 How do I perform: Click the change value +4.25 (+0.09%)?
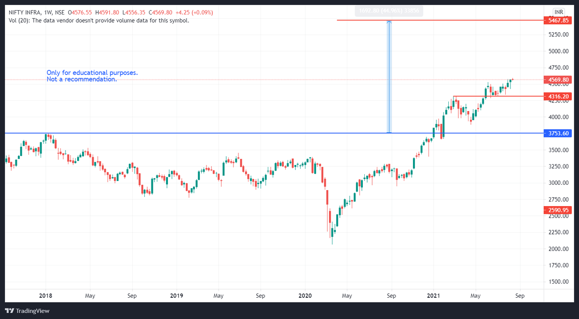pyautogui.click(x=194, y=12)
